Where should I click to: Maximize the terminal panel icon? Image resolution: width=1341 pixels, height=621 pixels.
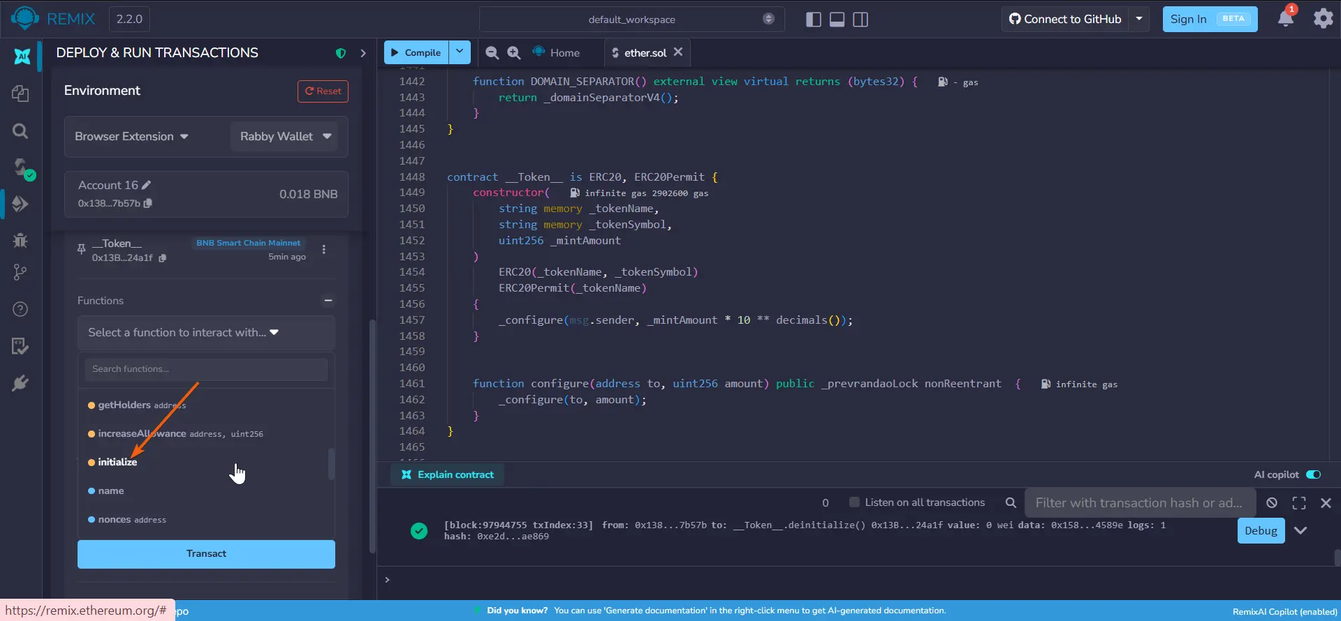[x=1299, y=503]
